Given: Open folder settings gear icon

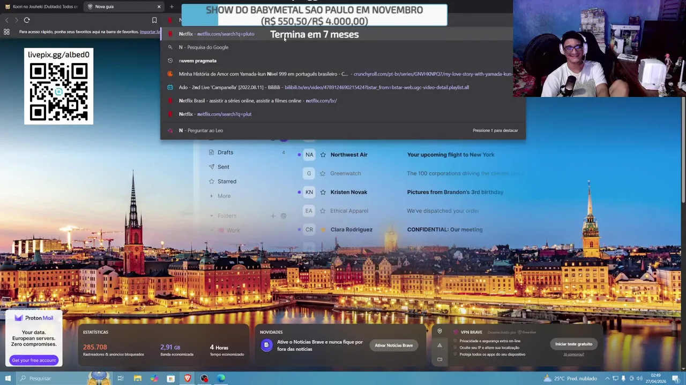Looking at the screenshot, I should tap(284, 216).
